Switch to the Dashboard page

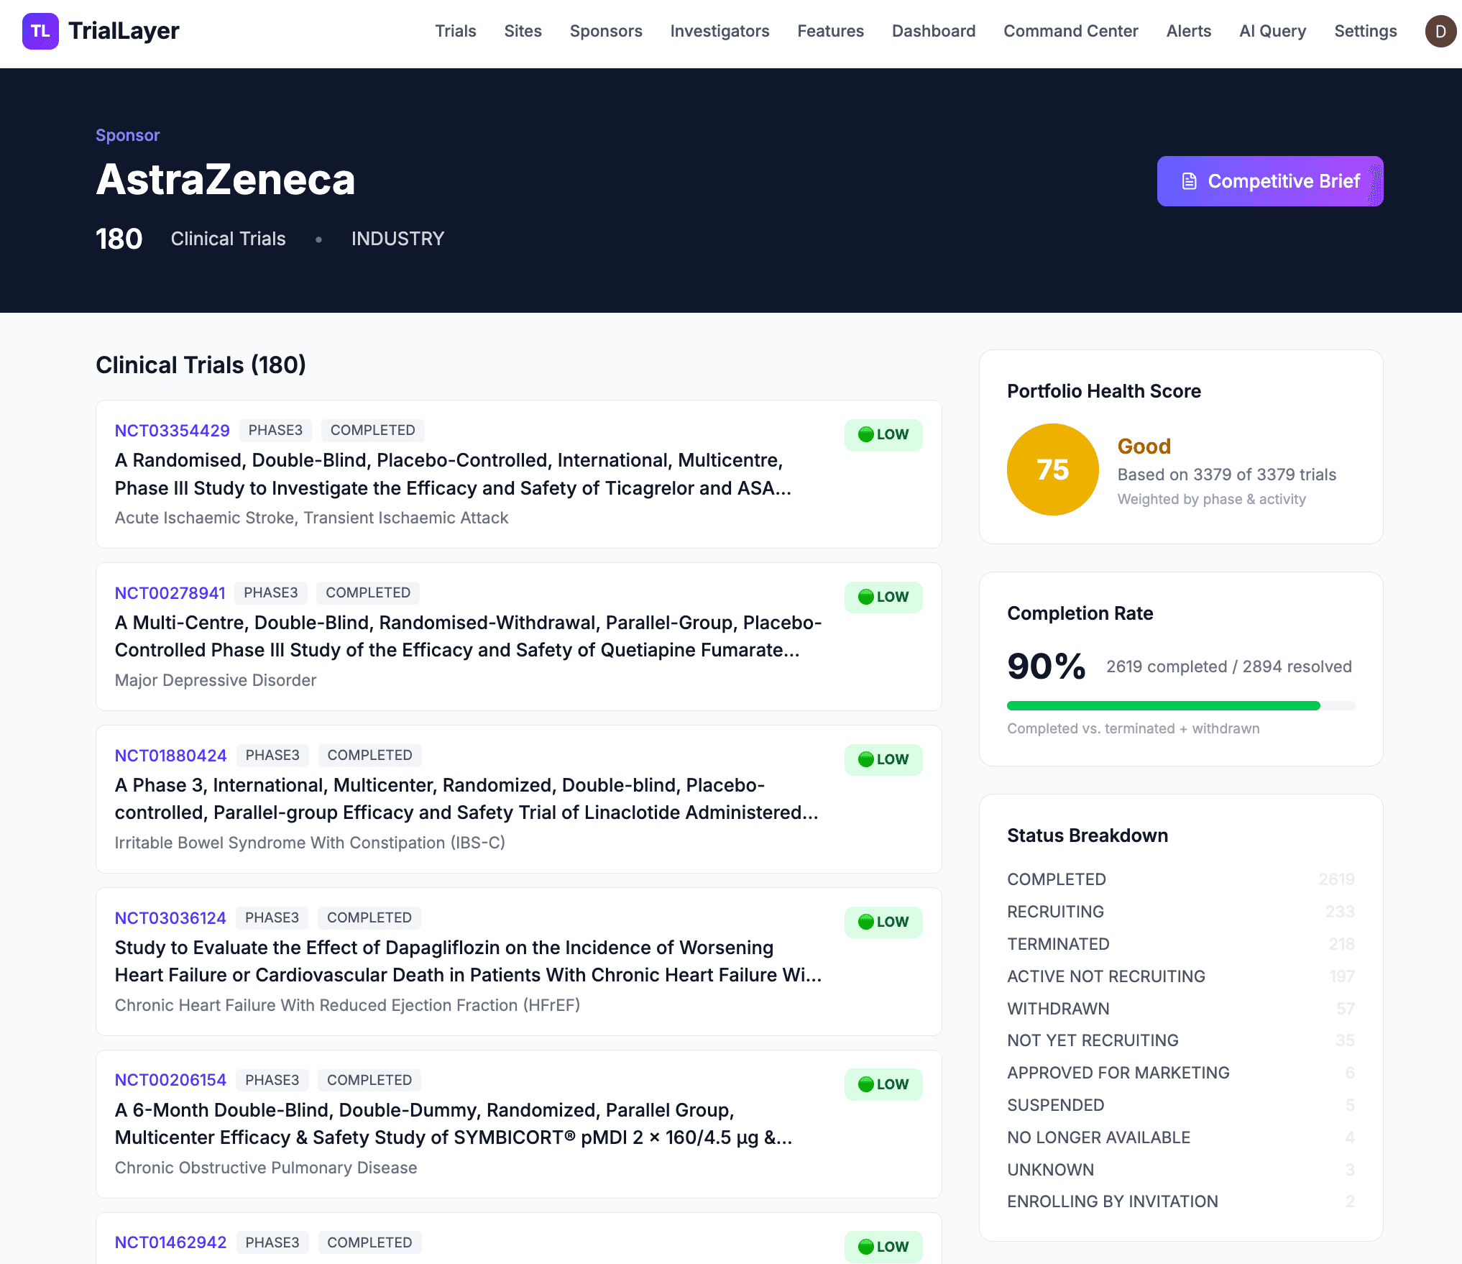pos(934,31)
